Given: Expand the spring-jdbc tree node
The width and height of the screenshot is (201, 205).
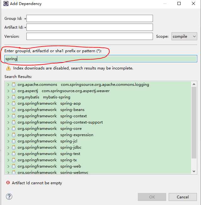Looking at the screenshot, I should tap(8, 147).
